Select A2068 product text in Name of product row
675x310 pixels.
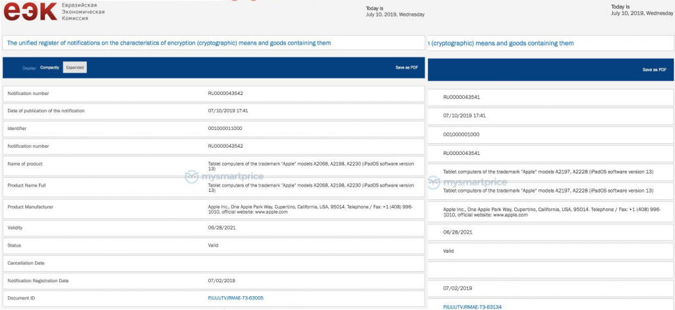[x=311, y=166]
